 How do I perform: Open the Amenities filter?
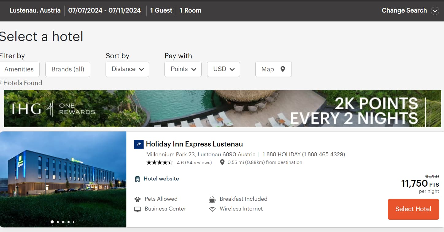tap(19, 69)
